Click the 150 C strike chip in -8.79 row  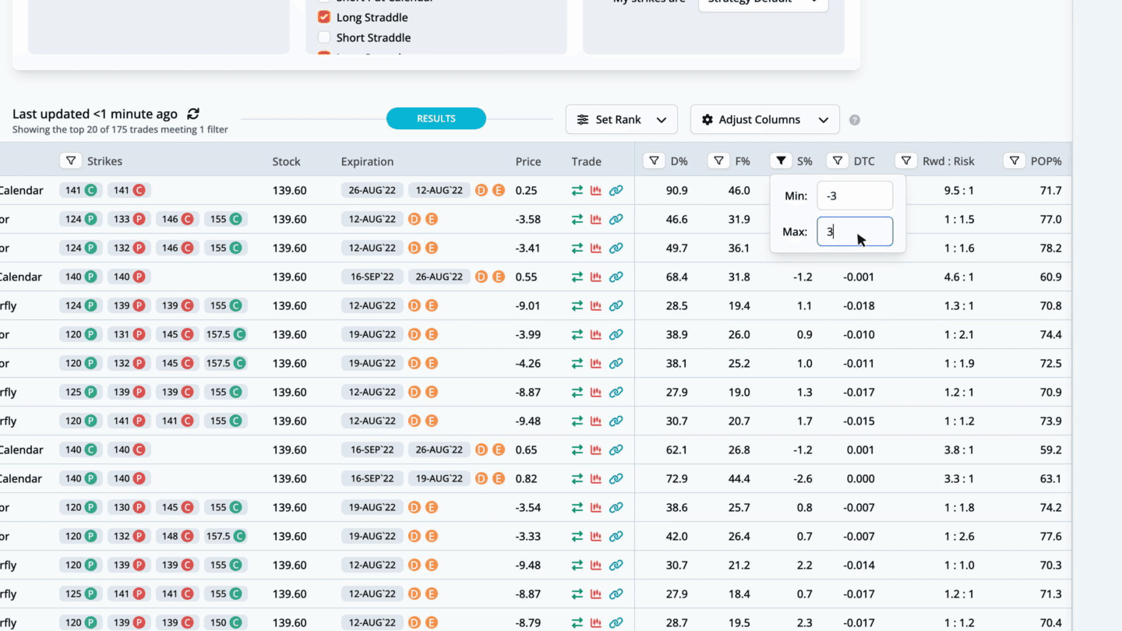point(226,622)
